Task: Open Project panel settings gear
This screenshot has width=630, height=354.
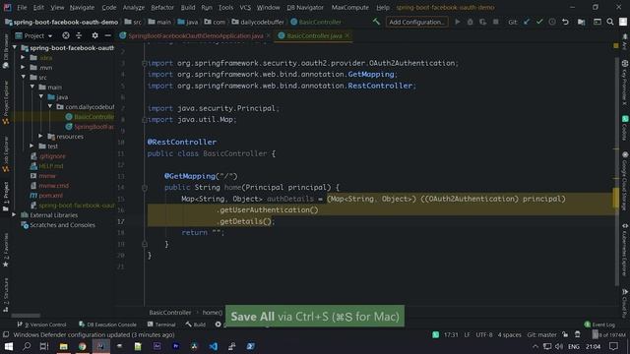Action: click(94, 35)
